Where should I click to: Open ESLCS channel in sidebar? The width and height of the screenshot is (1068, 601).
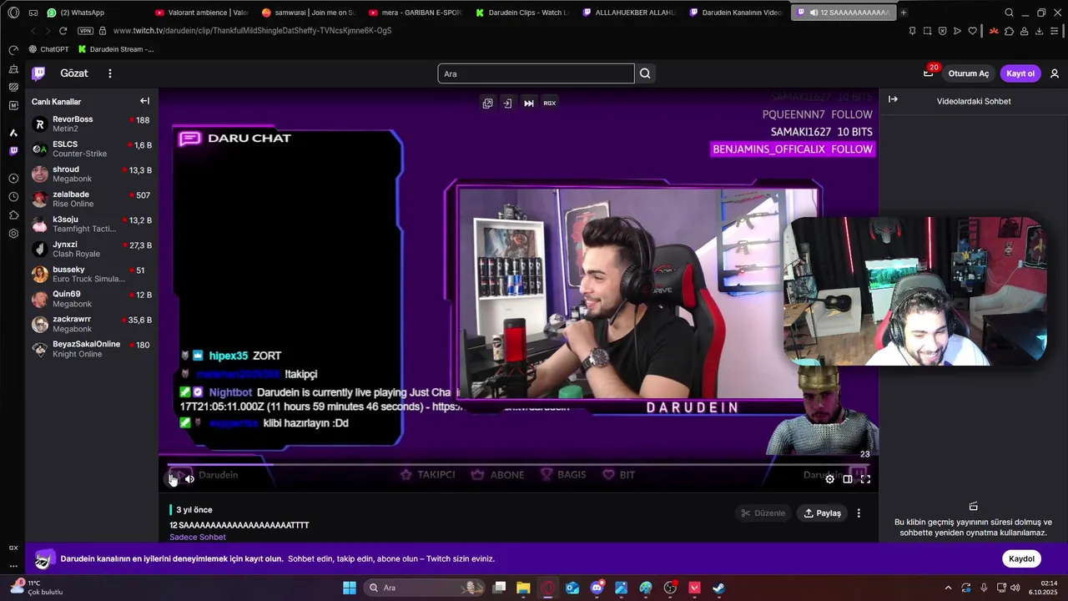pyautogui.click(x=92, y=149)
